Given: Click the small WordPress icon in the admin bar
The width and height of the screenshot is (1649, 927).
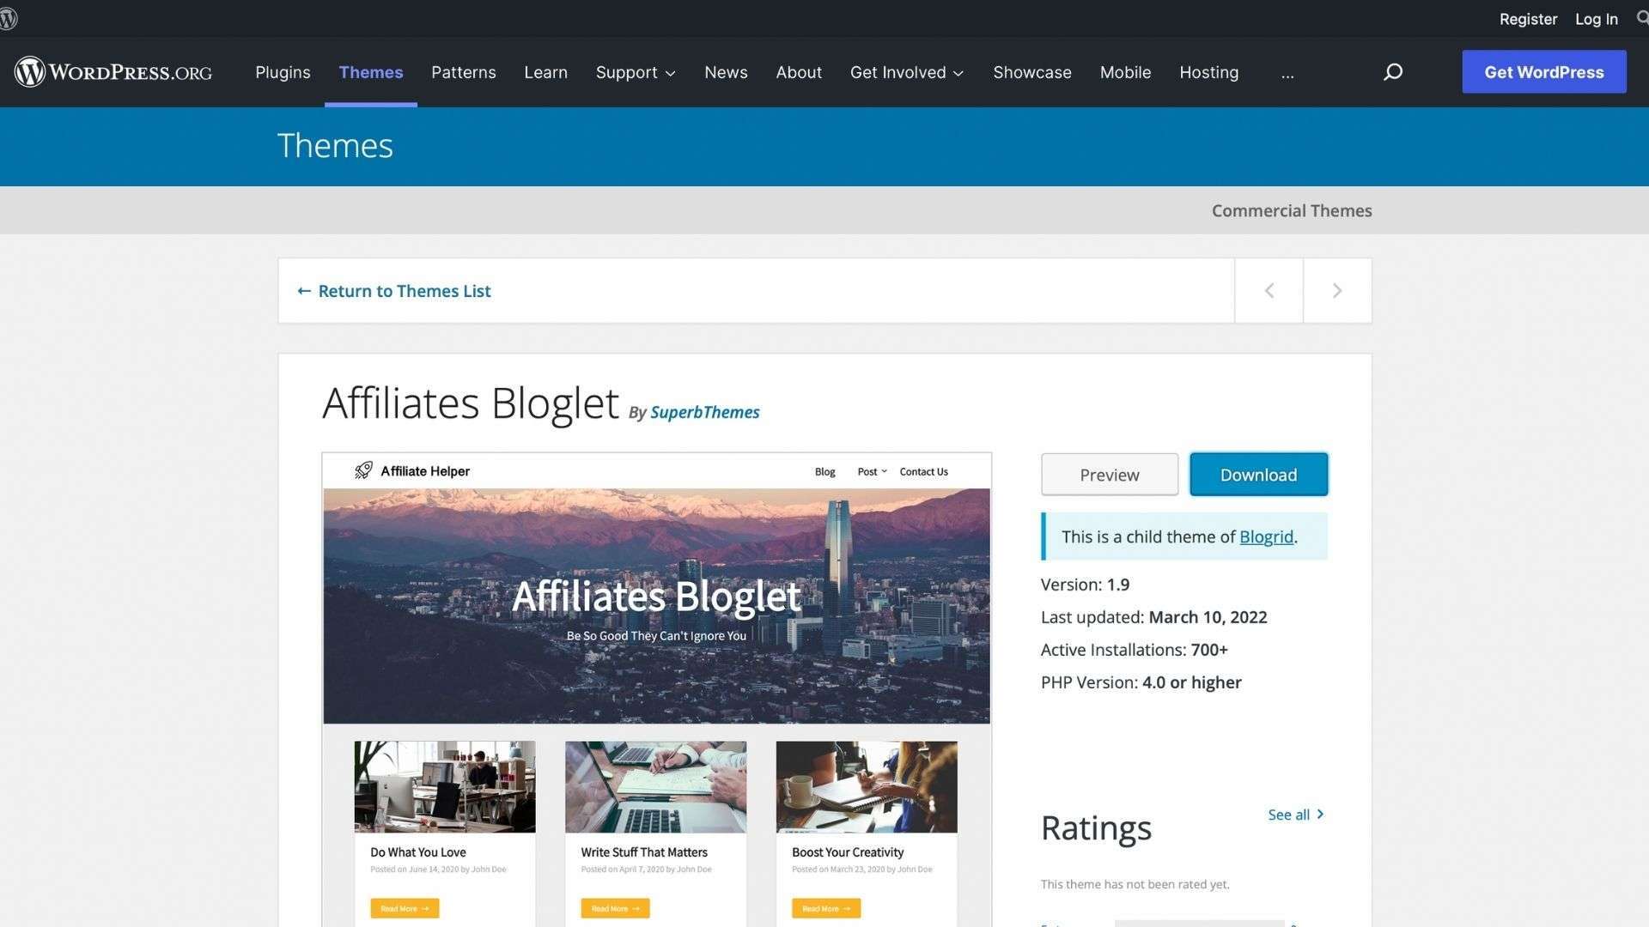Looking at the screenshot, I should coord(8,19).
